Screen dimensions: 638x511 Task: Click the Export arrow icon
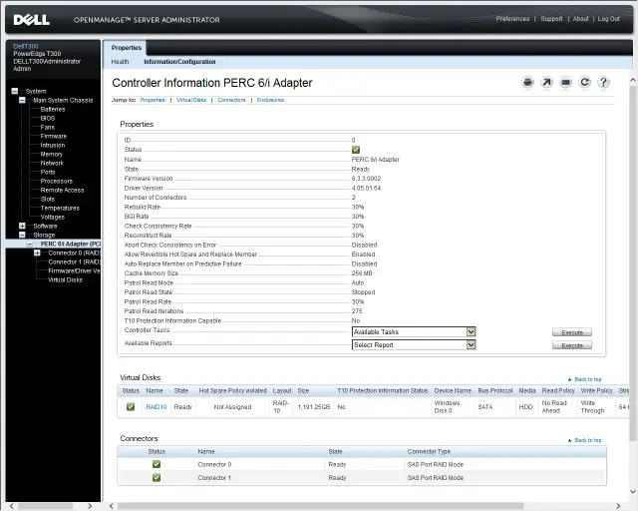coord(547,83)
